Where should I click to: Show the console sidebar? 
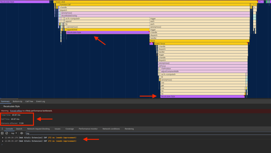[x=3, y=133]
